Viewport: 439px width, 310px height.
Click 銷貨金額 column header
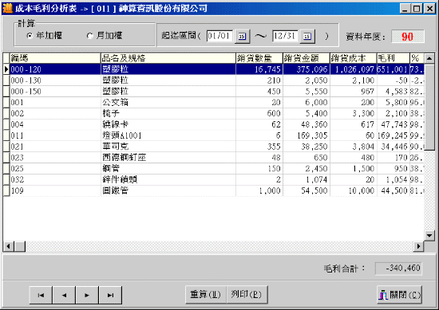(307, 58)
